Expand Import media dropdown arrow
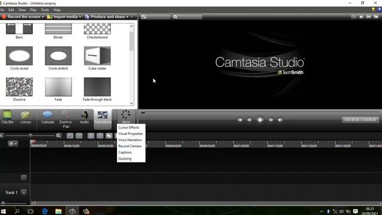 (80, 17)
